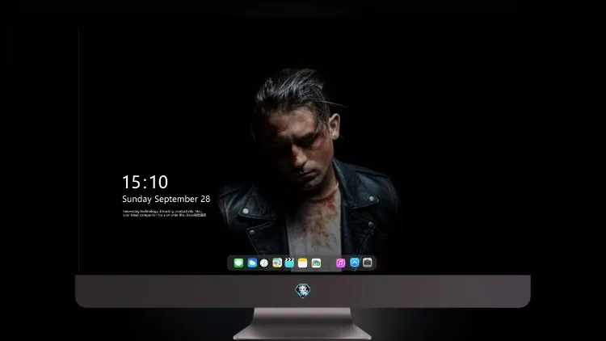Open the blue App Store icon

[x=355, y=263]
